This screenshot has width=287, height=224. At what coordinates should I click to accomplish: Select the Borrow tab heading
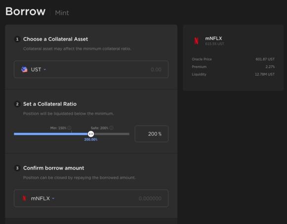pyautogui.click(x=25, y=11)
